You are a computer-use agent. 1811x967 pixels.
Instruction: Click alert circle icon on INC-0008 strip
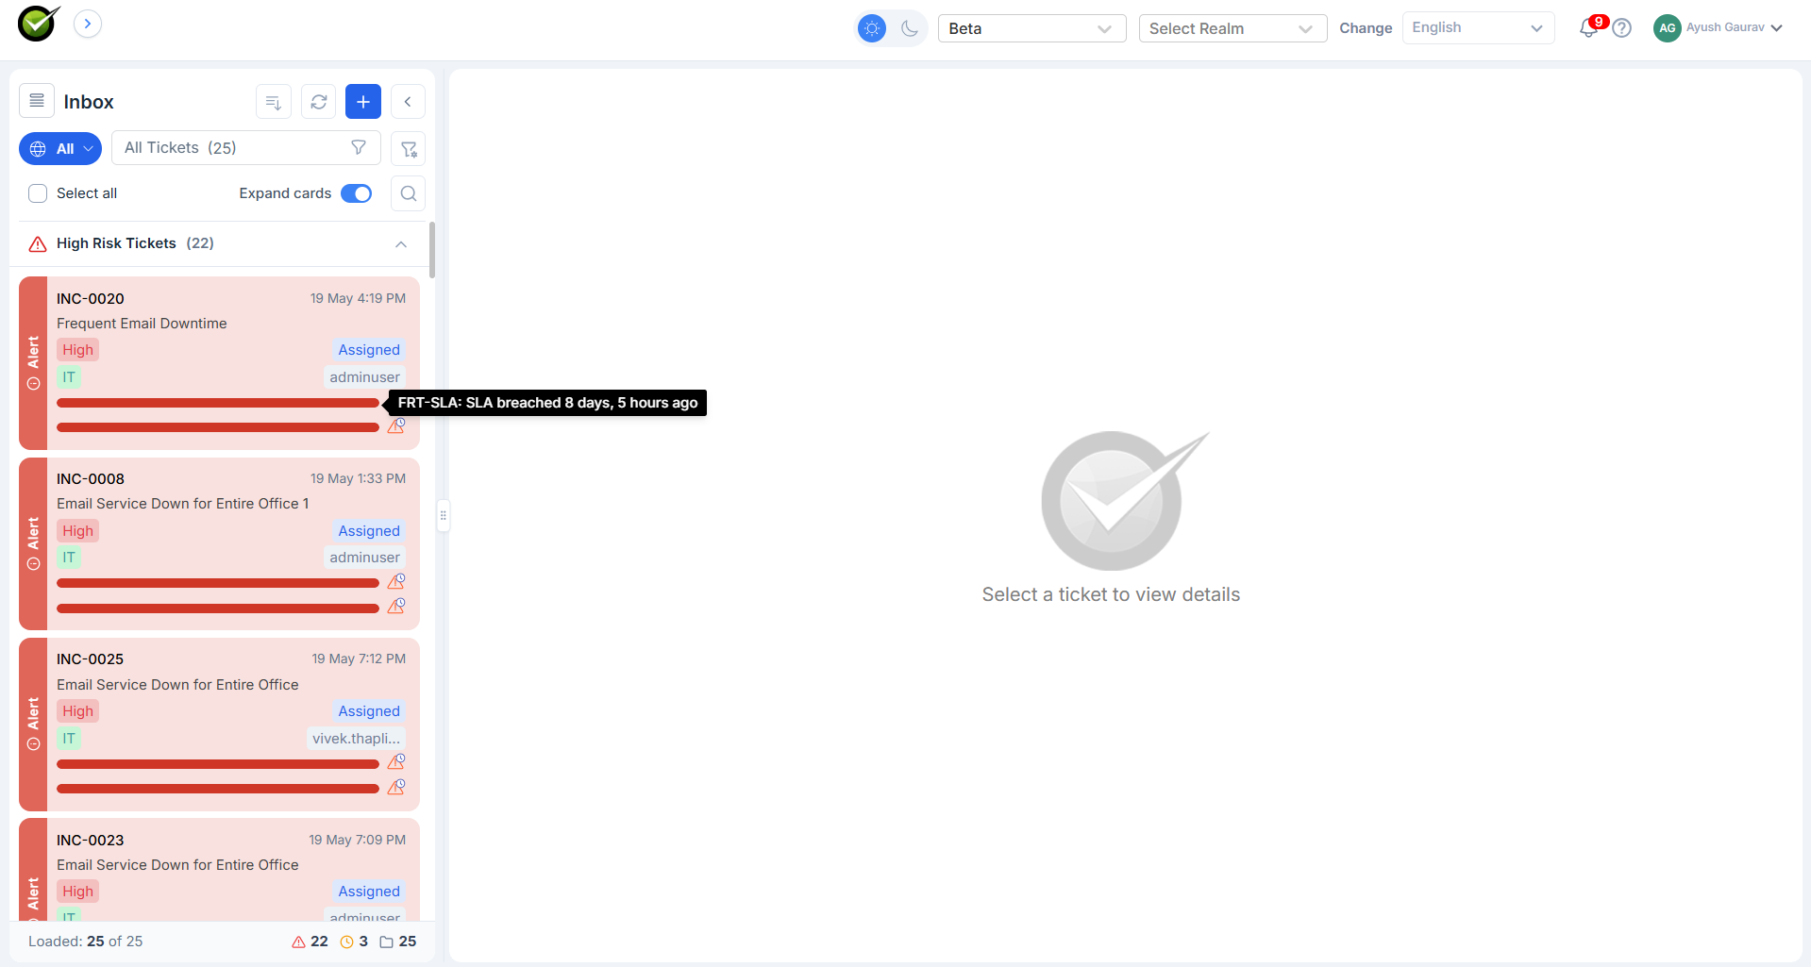(33, 564)
